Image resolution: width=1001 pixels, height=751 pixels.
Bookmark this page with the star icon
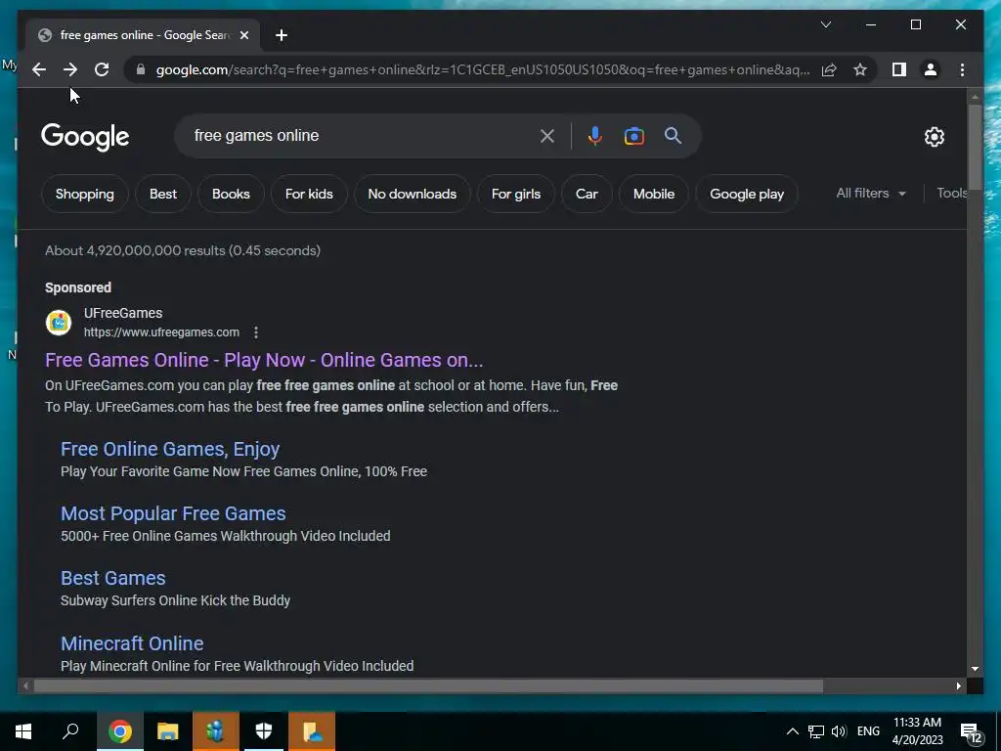[860, 69]
